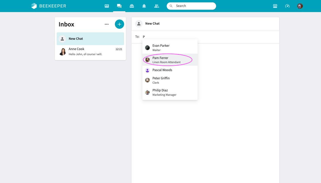Screen dimensions: 321x183
Task: Open the dashboard gauge icon
Action: tap(287, 6)
